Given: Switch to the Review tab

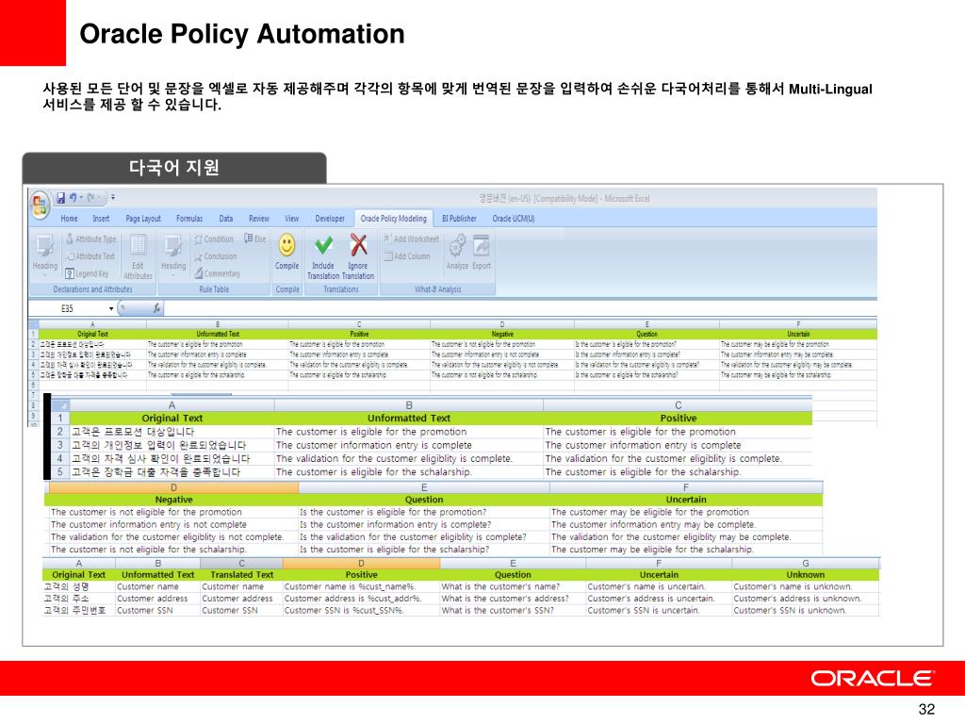Looking at the screenshot, I should tap(258, 219).
